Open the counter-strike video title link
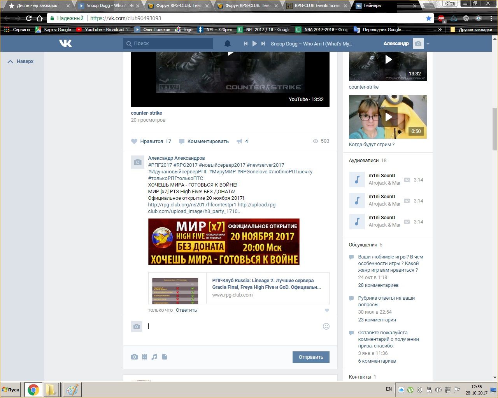This screenshot has height=398, width=498. (x=146, y=113)
